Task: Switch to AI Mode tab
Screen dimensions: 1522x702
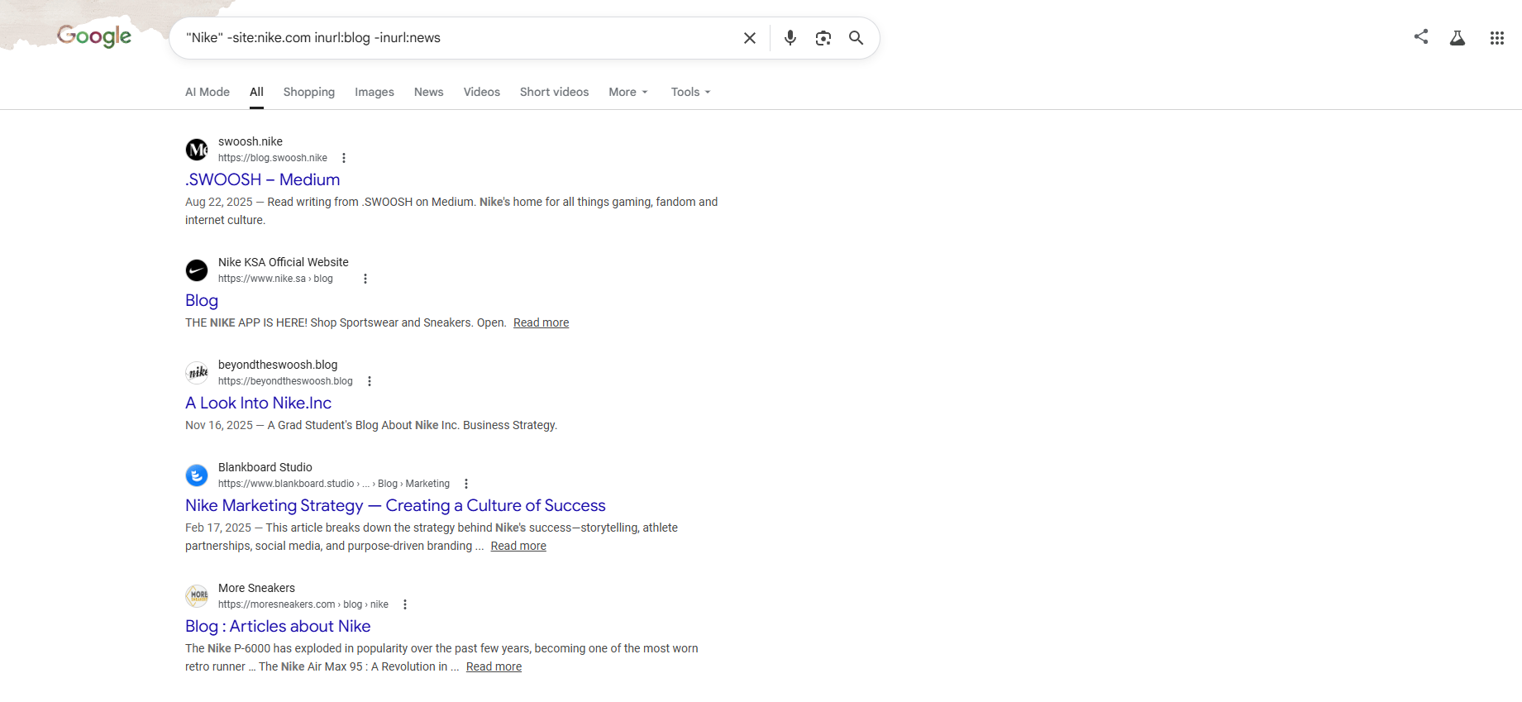Action: click(208, 92)
